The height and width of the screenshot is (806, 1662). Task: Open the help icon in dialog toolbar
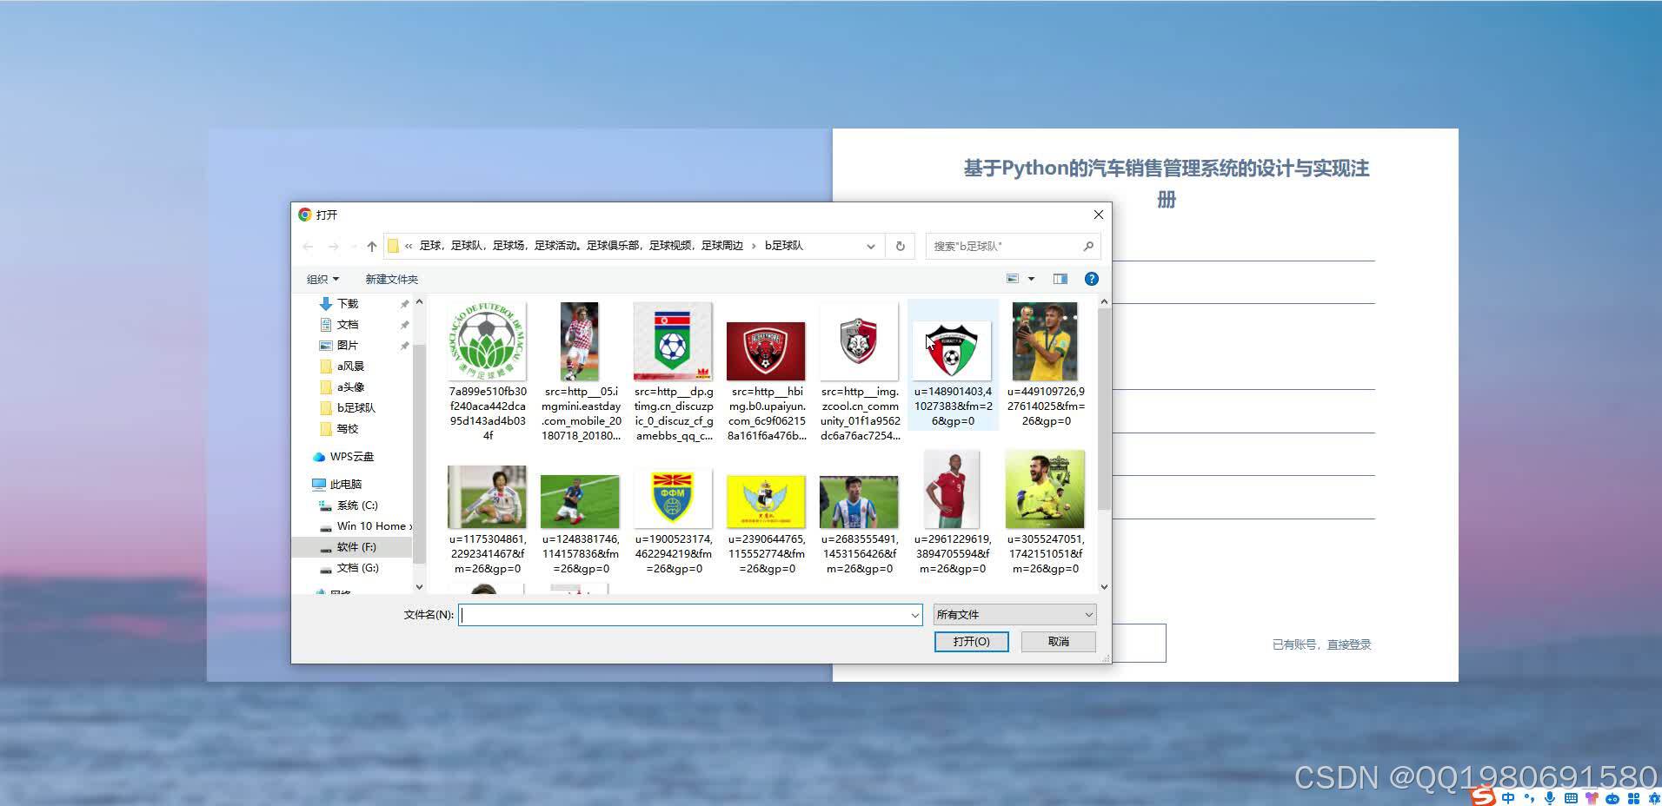(1092, 279)
